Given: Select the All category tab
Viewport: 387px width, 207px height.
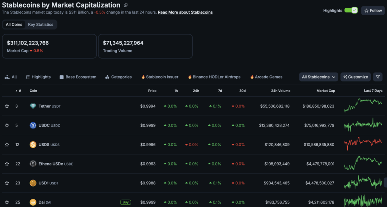Looking at the screenshot, I should point(11,77).
